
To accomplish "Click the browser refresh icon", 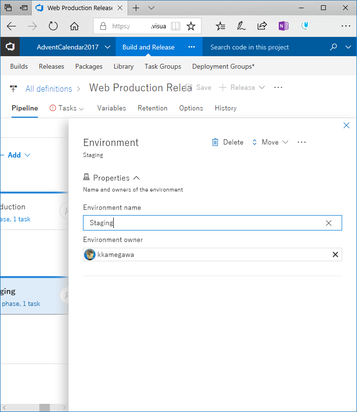I will 53,26.
